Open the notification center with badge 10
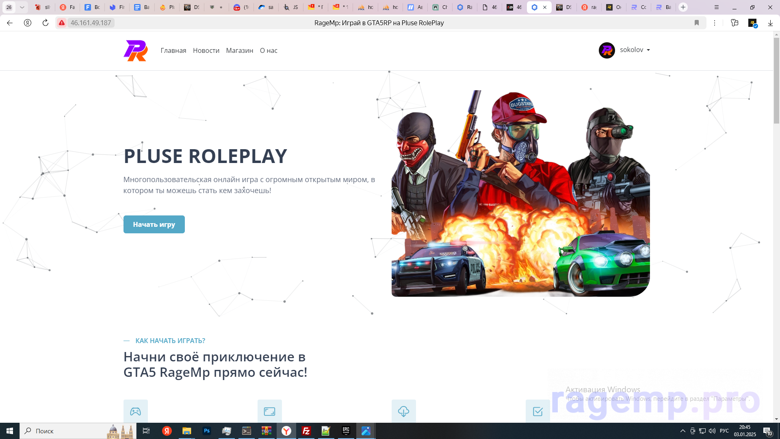This screenshot has height=439, width=780. [768, 431]
